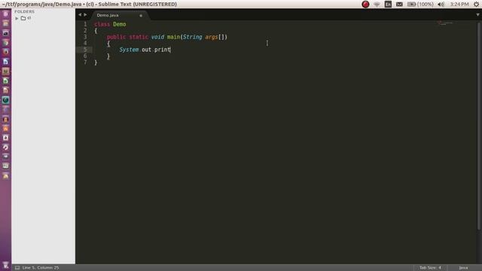The width and height of the screenshot is (482, 271).
Task: Open the system gear session menu
Action: (x=476, y=5)
